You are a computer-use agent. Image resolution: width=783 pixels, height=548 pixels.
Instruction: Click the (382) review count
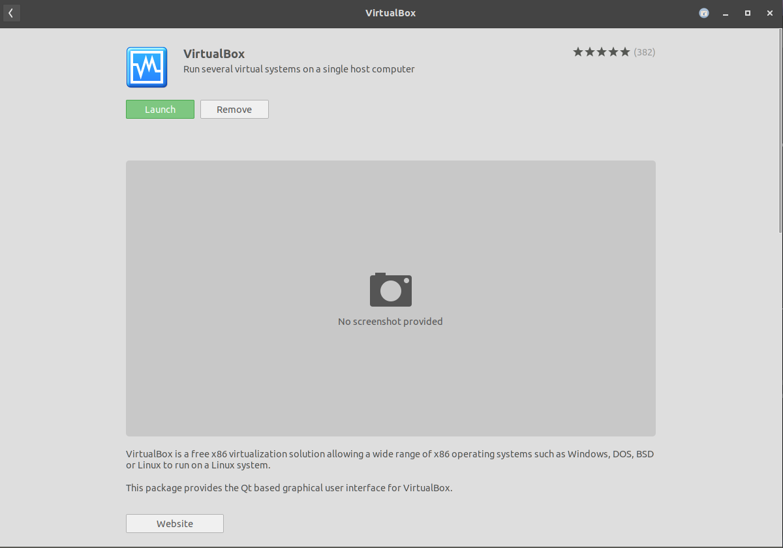click(645, 52)
